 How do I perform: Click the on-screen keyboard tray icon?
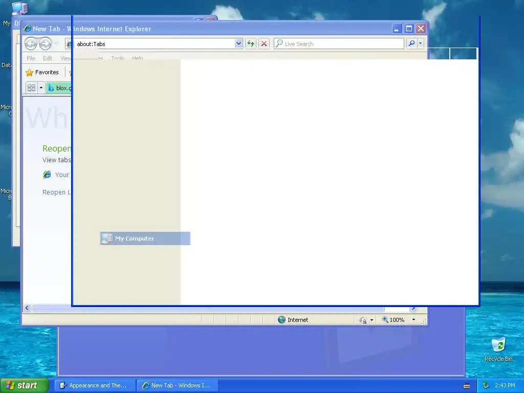click(467, 386)
